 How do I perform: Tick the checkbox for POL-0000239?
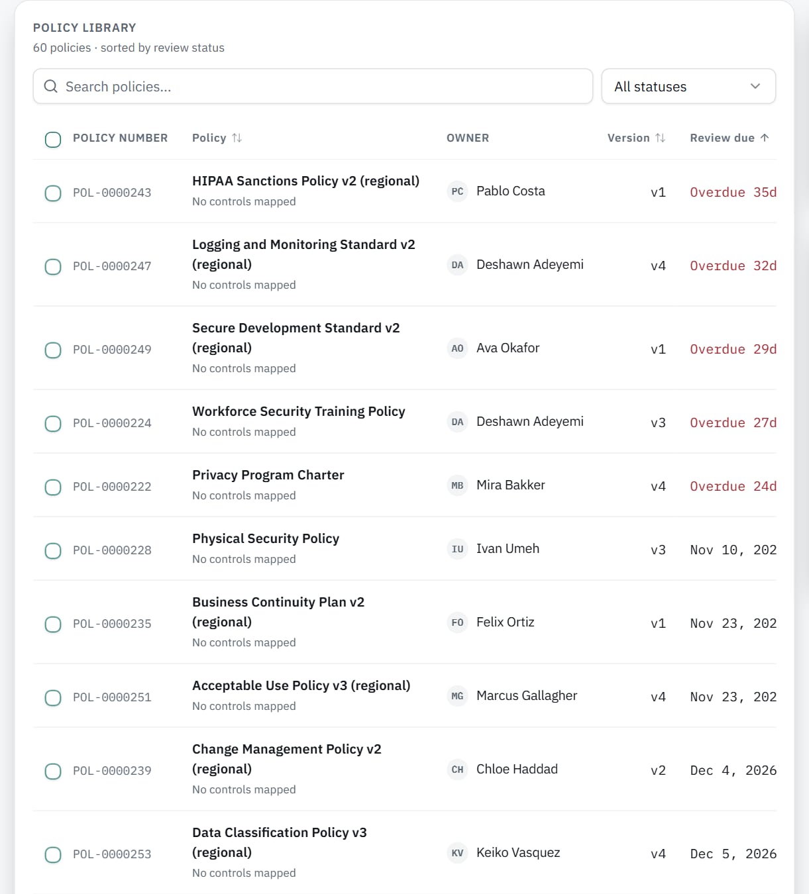(53, 771)
